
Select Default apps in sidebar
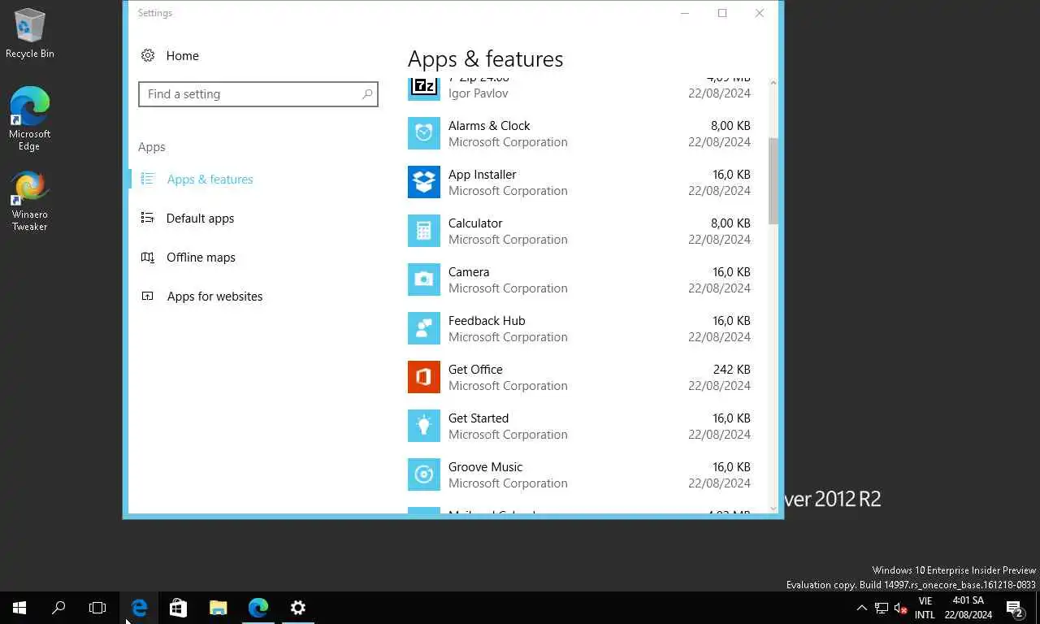pos(200,218)
